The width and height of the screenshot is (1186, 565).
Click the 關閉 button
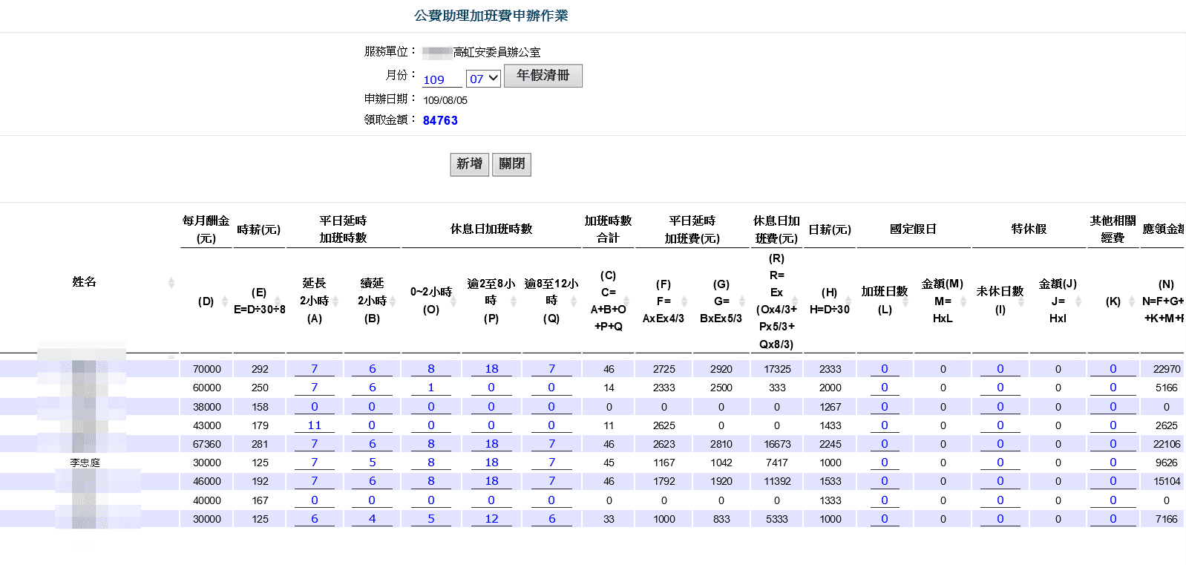coord(511,164)
